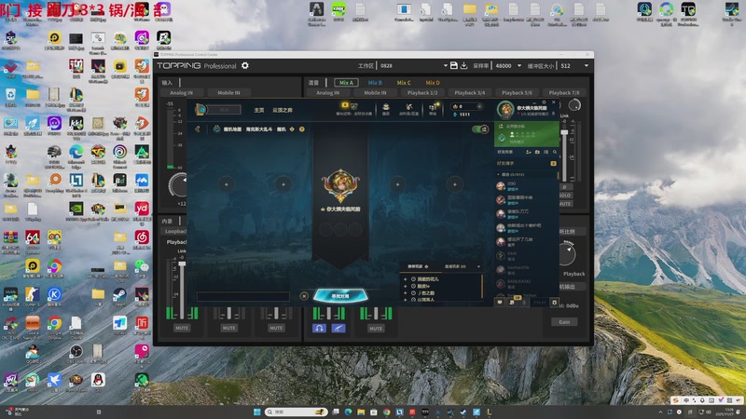Open the 主页 home tab in League client
This screenshot has width=746, height=419.
coord(259,110)
